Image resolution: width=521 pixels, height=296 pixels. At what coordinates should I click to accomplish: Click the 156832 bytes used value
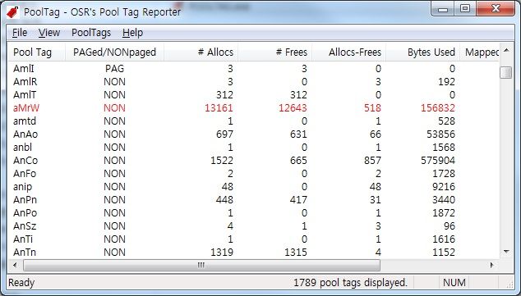(438, 107)
